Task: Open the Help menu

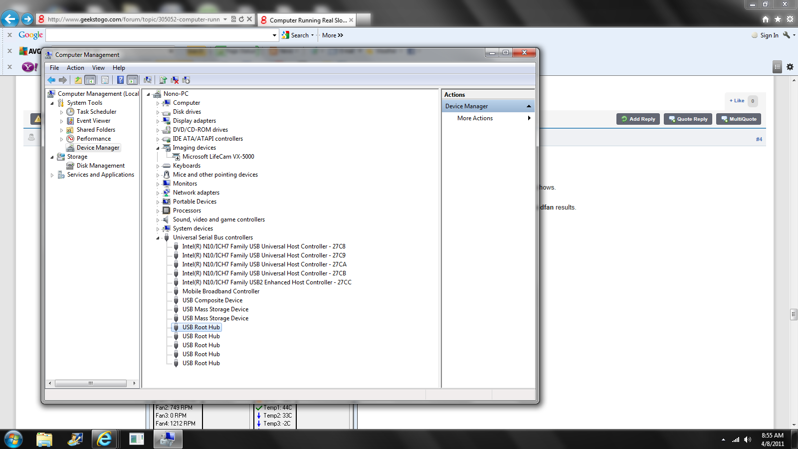Action: pyautogui.click(x=119, y=68)
